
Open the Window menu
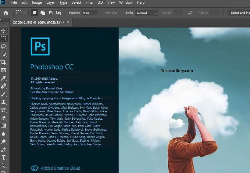(126, 2)
